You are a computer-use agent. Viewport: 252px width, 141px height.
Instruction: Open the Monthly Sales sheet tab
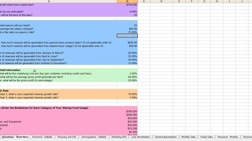pos(189,137)
